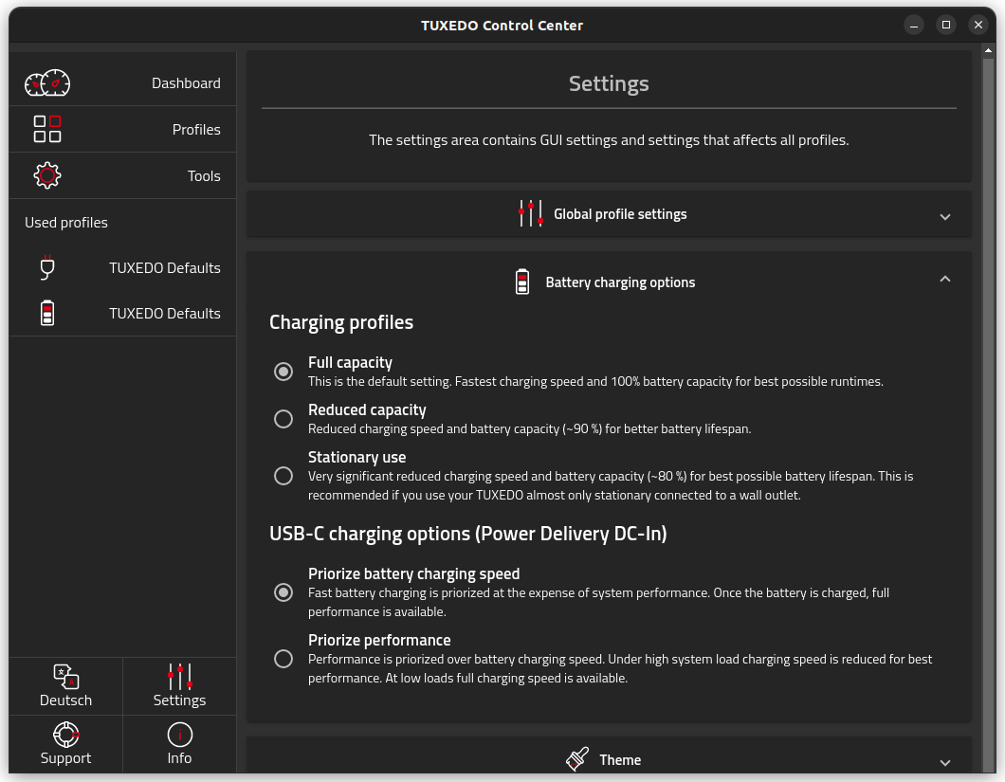Click the plug icon beside TUXEDO Defaults
Screen dimensions: 1005x782
point(46,267)
